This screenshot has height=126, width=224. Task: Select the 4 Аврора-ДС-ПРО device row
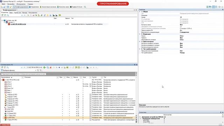pos(69,101)
